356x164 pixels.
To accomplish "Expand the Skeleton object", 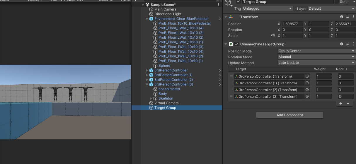I will coord(151,98).
